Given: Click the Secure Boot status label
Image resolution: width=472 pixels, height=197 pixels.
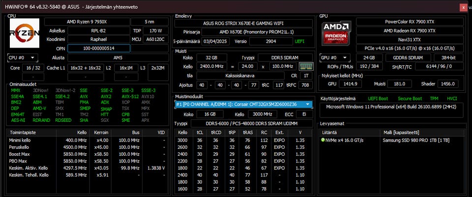Looking at the screenshot, I should pyautogui.click(x=410, y=99).
